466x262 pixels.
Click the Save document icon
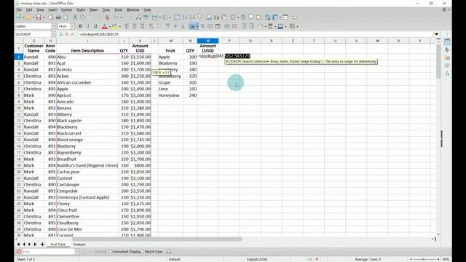coord(39,17)
